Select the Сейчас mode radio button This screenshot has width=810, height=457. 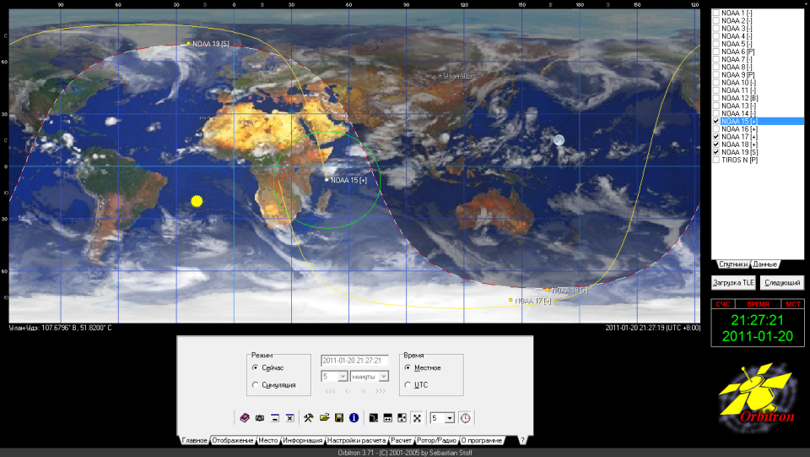pos(255,367)
